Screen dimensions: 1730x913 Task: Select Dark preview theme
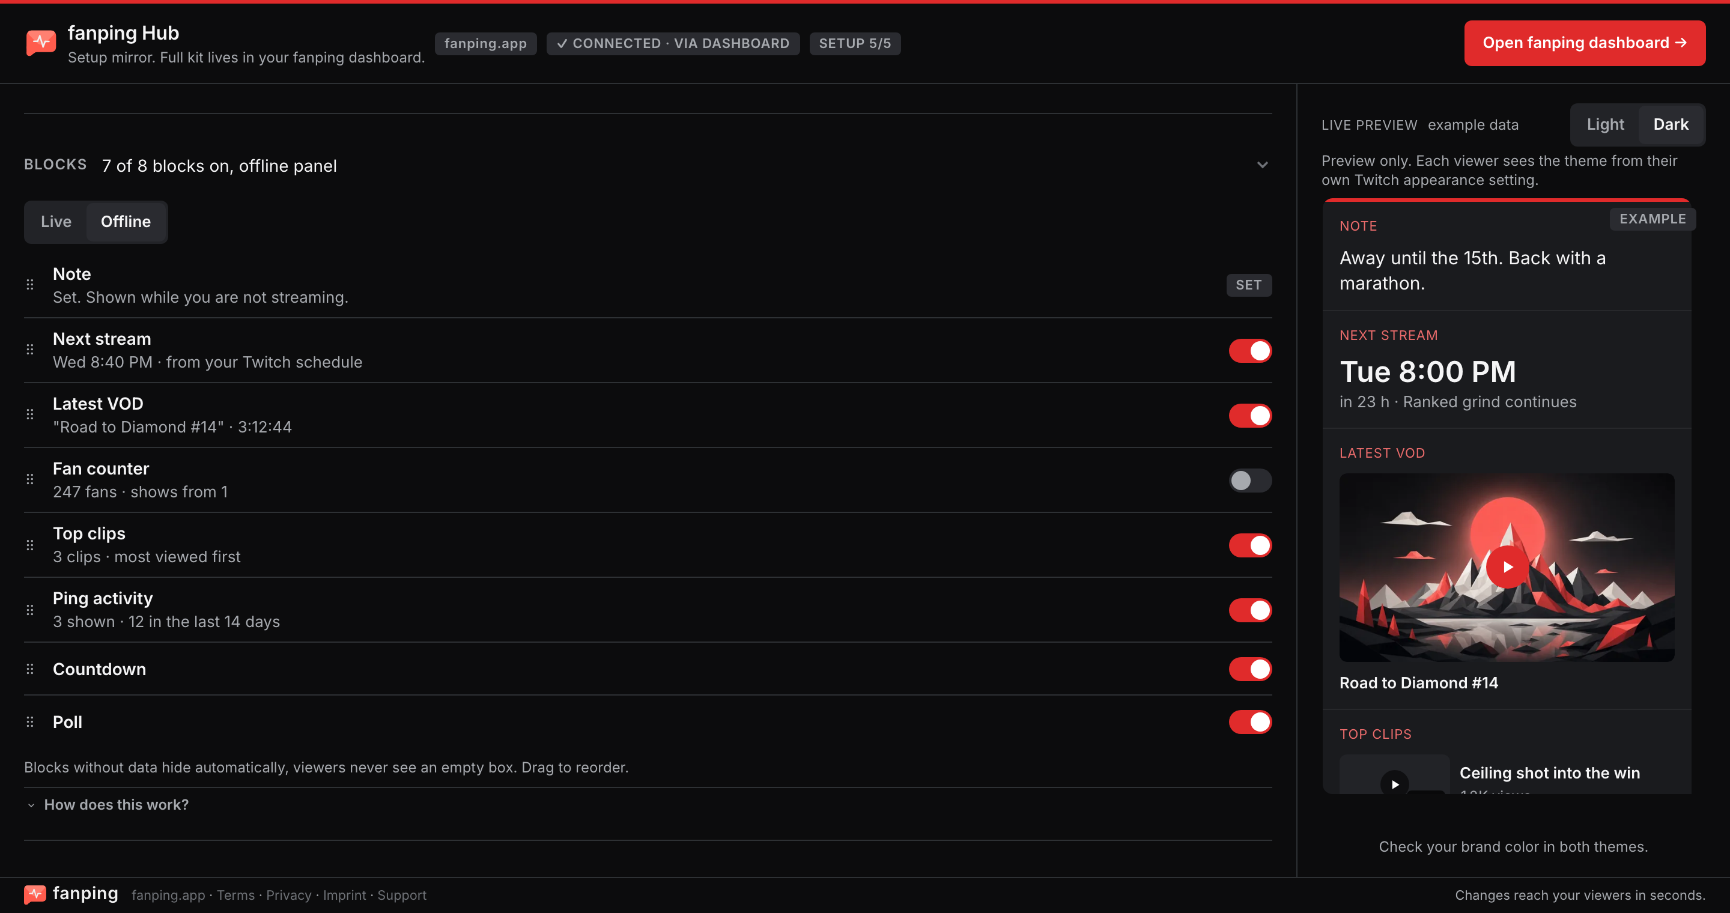pyautogui.click(x=1670, y=125)
